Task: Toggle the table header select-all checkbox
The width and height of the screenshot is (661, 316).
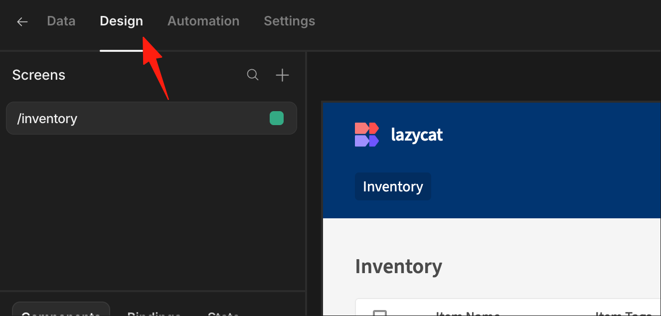Action: [x=380, y=313]
